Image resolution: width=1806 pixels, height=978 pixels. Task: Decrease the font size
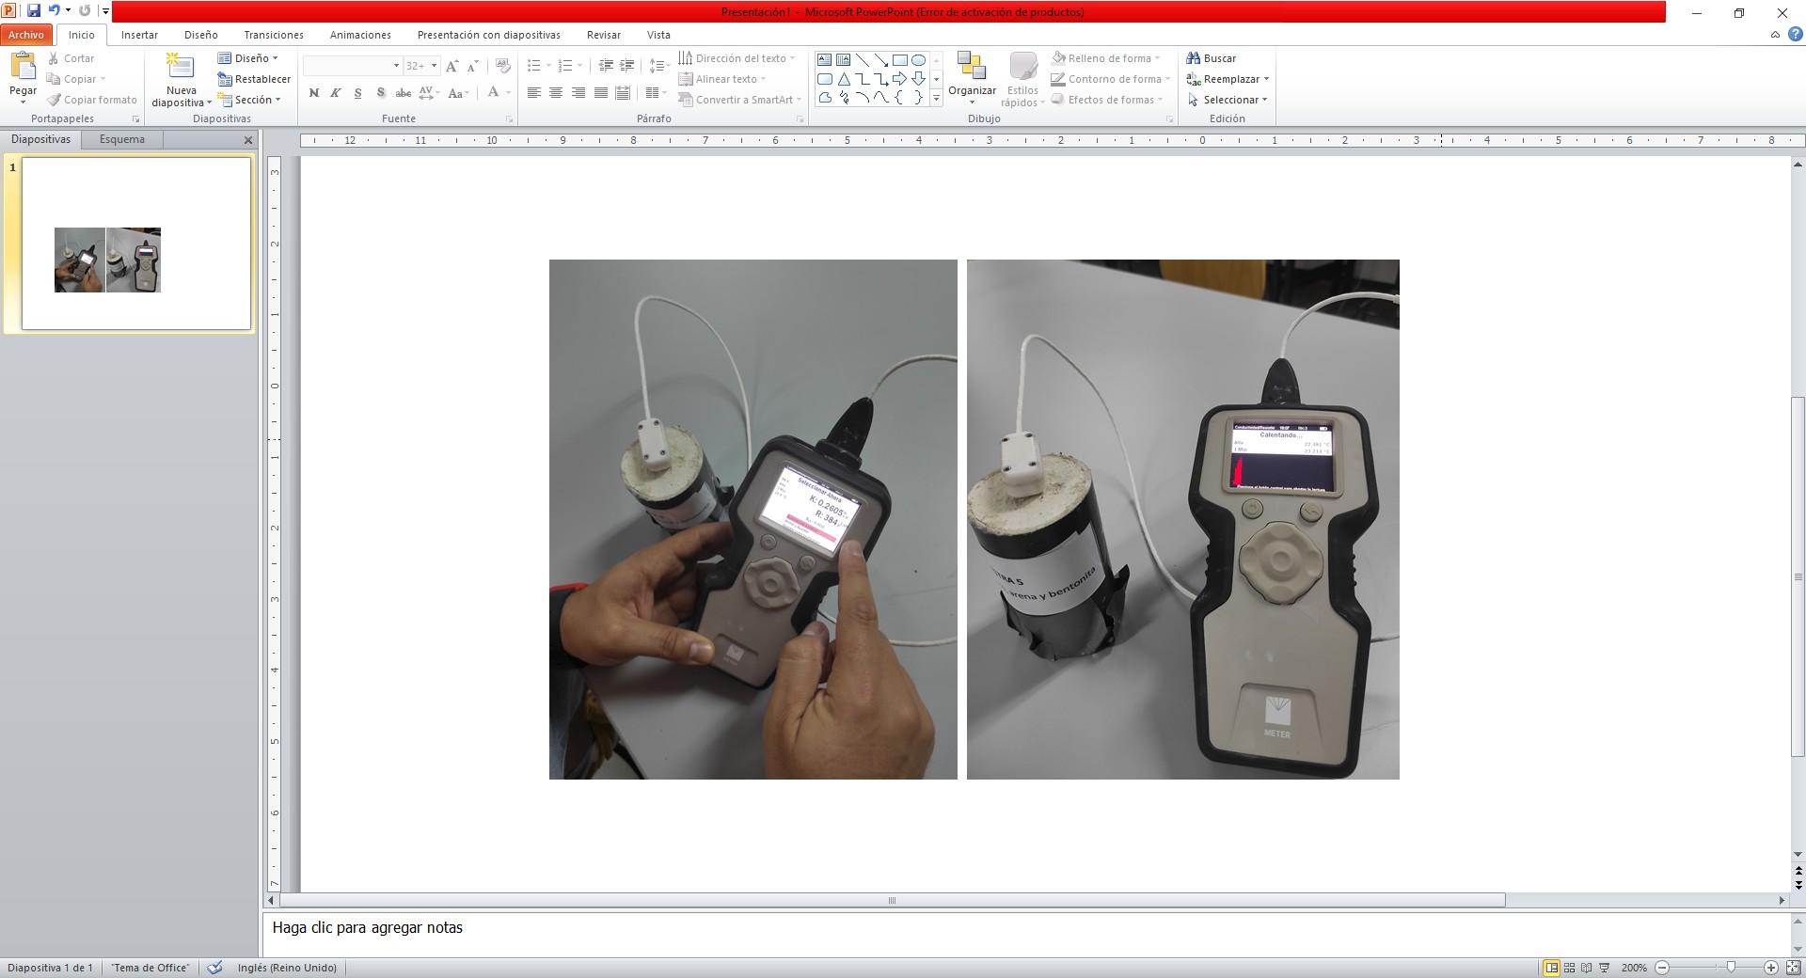(x=472, y=66)
